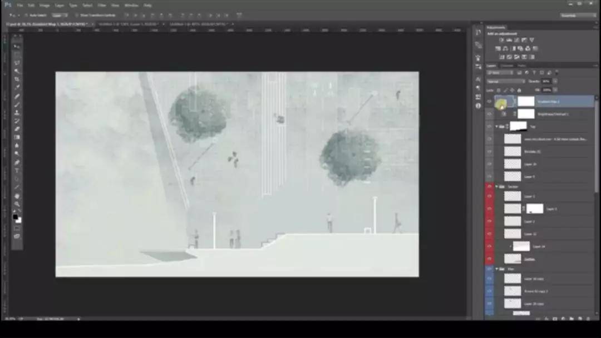
Task: Open the Opacity slider arrow
Action: 555,81
